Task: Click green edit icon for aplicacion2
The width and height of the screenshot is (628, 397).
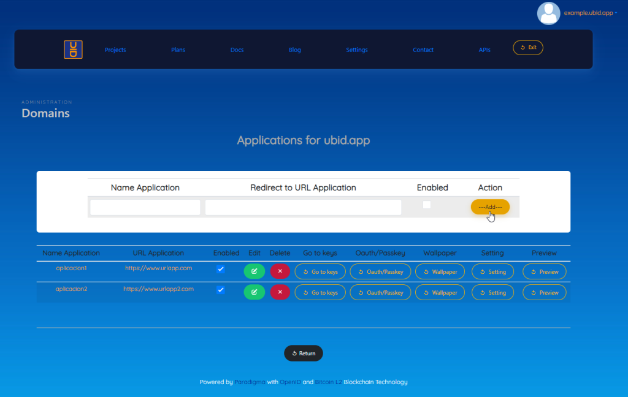Action: pos(254,292)
